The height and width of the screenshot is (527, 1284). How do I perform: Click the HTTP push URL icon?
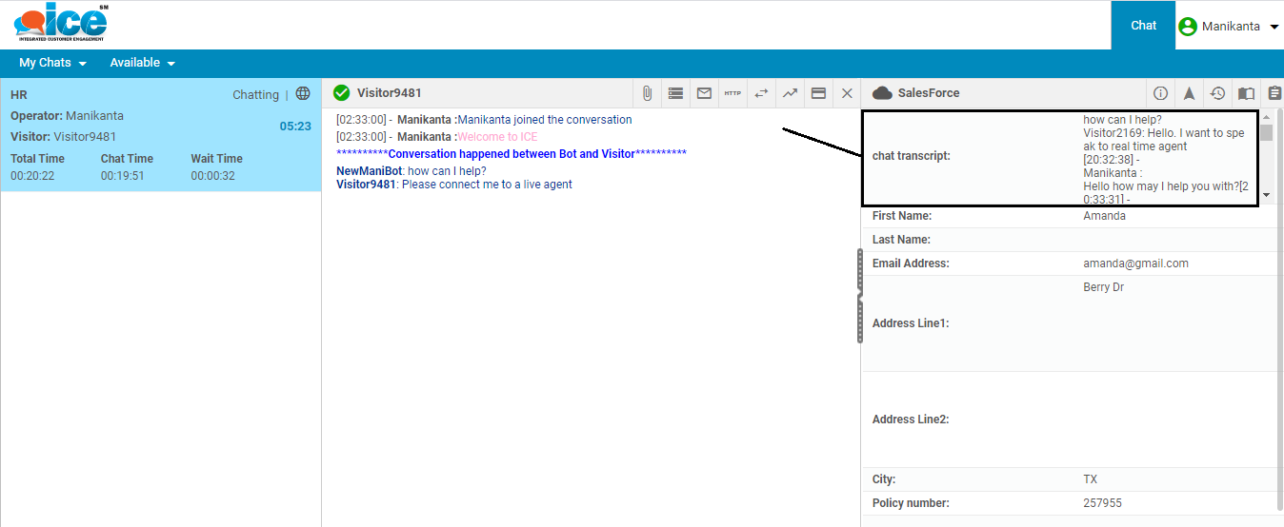732,93
